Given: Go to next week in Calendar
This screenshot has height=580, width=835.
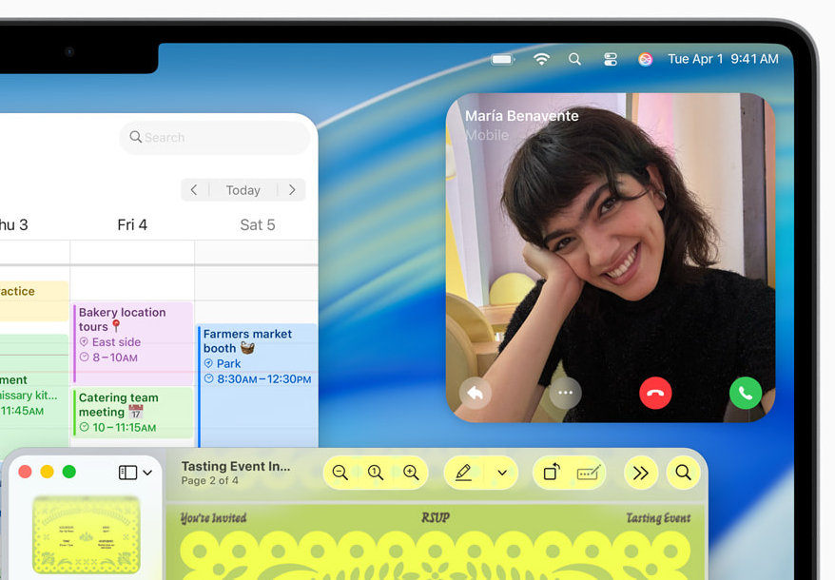Looking at the screenshot, I should click(x=292, y=190).
